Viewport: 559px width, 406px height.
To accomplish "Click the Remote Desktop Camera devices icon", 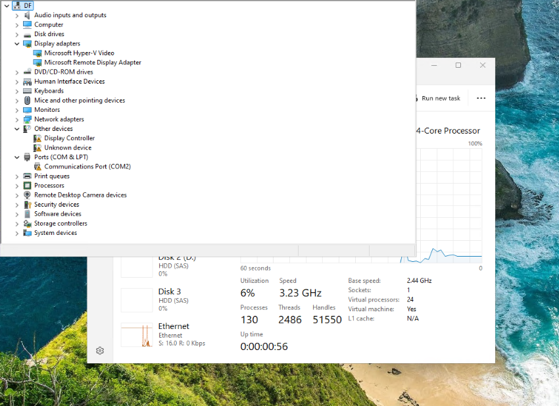I will click(x=27, y=195).
